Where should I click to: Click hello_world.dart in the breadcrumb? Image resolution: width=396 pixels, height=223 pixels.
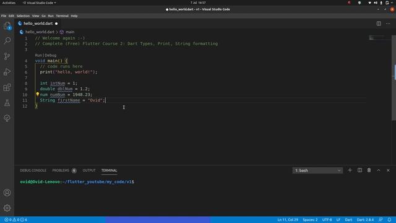click(x=40, y=32)
